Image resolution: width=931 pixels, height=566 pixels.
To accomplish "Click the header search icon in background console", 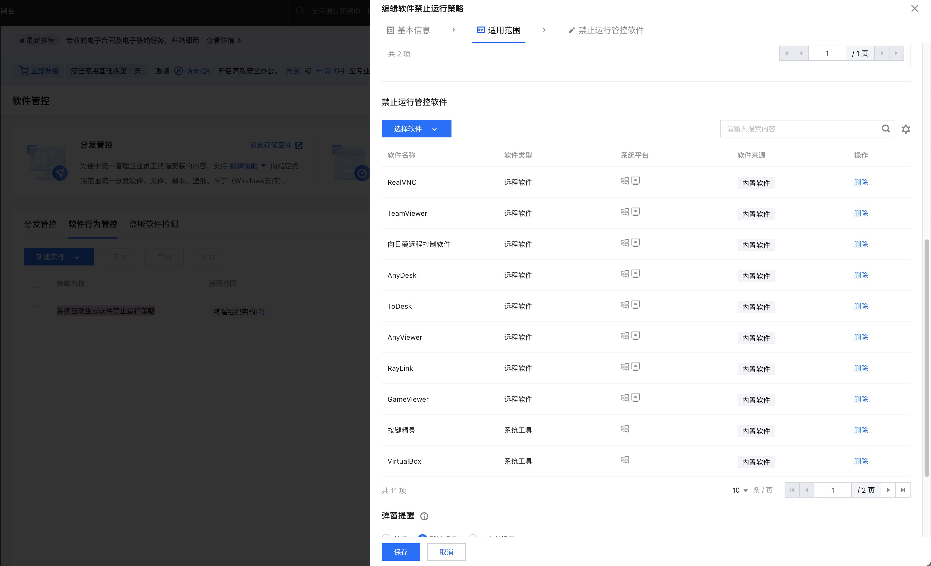I will click(x=300, y=11).
